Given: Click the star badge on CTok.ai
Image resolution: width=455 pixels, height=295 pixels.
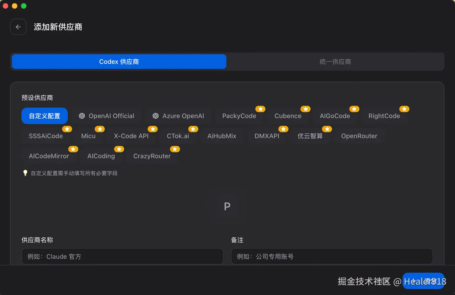Looking at the screenshot, I should (193, 129).
